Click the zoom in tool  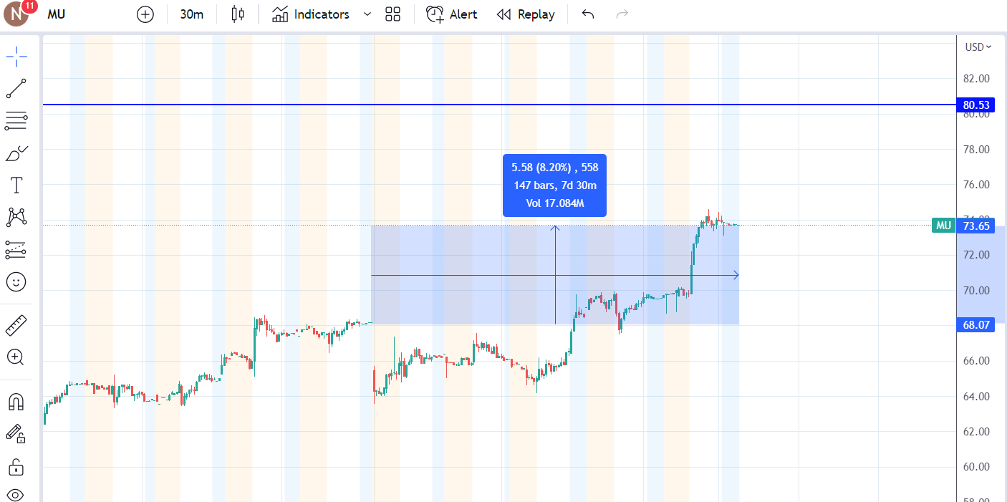point(16,357)
